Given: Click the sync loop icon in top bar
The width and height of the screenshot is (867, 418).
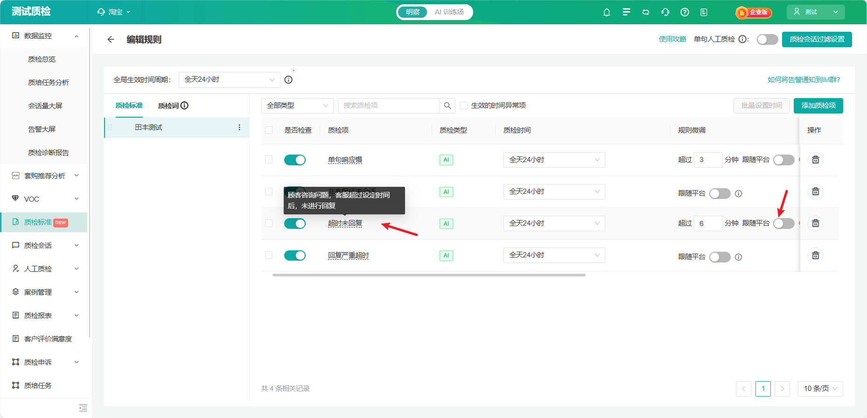Looking at the screenshot, I should pyautogui.click(x=646, y=12).
